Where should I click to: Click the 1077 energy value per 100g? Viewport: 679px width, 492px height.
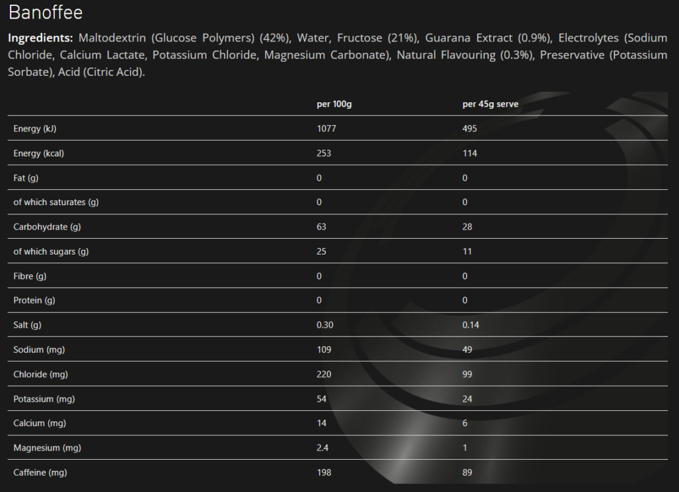click(326, 129)
